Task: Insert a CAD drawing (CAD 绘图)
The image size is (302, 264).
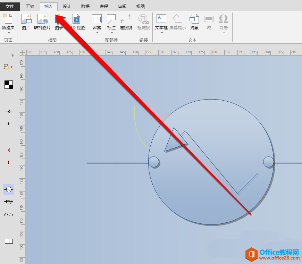Action: pyautogui.click(x=76, y=22)
